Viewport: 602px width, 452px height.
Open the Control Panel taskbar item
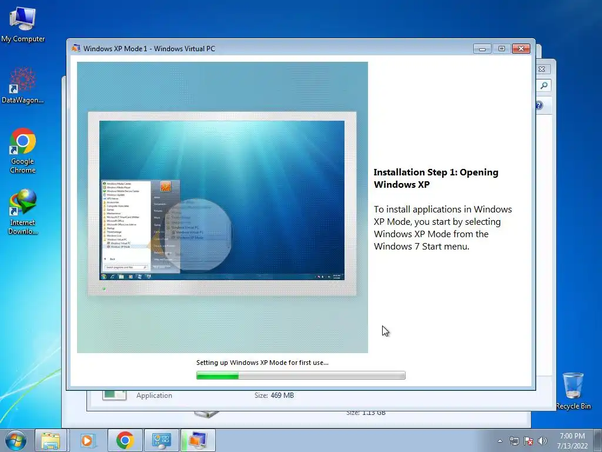pyautogui.click(x=161, y=440)
